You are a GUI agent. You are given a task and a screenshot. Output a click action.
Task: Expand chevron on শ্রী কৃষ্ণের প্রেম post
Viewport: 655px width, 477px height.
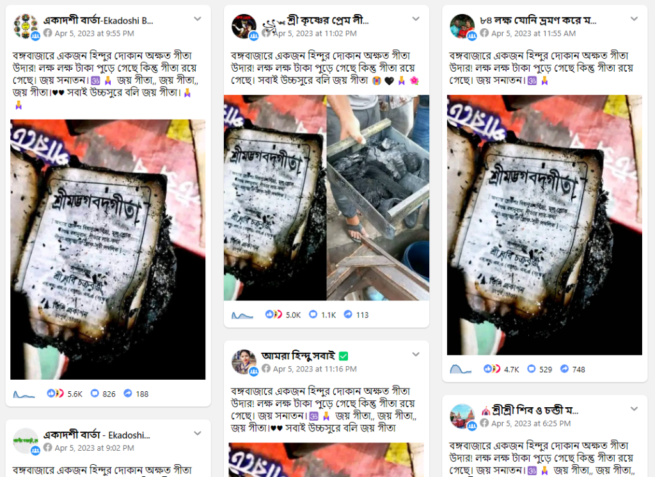tap(416, 19)
